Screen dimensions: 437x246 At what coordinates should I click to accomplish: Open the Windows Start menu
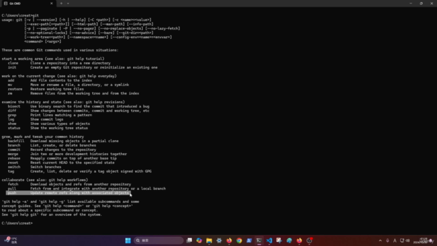[x=128, y=241]
